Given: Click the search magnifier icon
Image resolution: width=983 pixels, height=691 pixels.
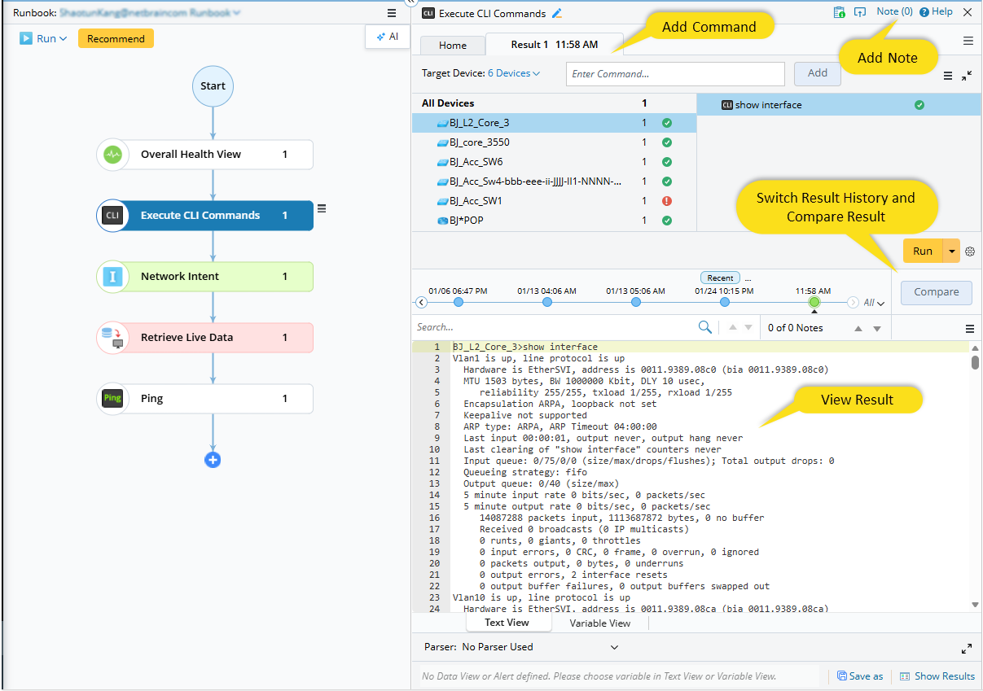Looking at the screenshot, I should [705, 327].
